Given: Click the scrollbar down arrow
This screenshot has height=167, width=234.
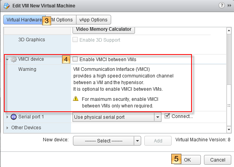Looking at the screenshot, I should click(229, 130).
